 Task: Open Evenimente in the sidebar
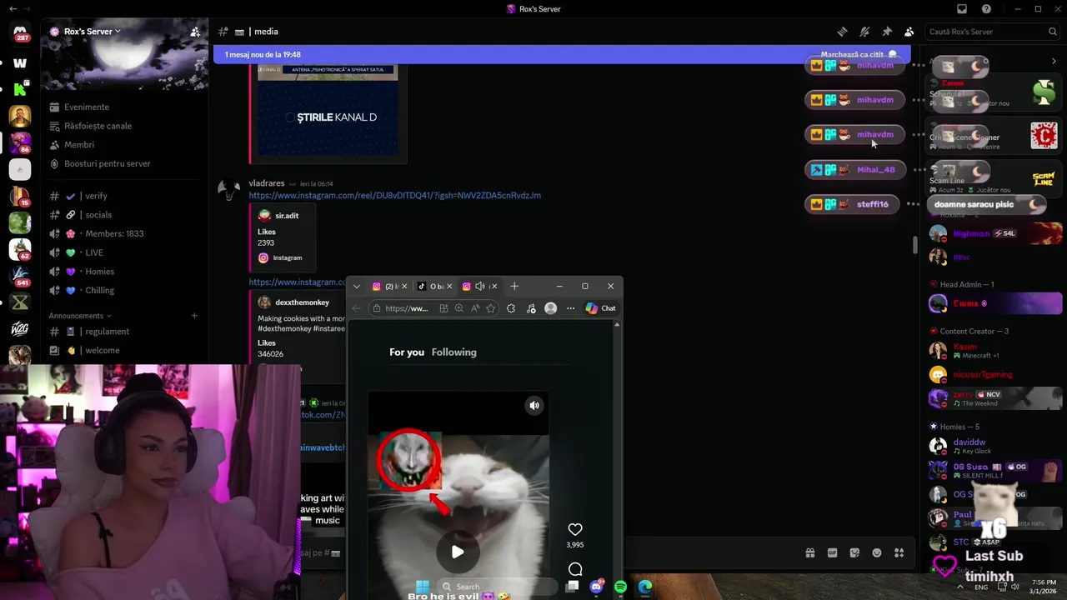125,107
